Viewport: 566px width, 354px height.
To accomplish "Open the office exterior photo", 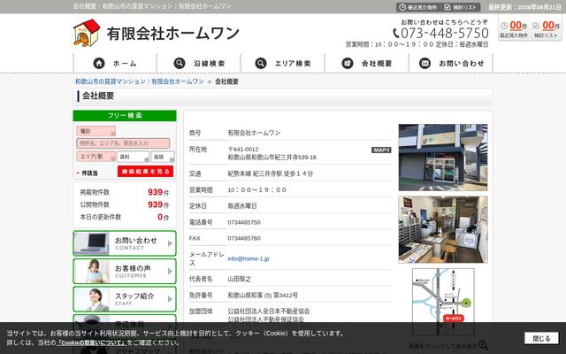I will click(x=443, y=158).
